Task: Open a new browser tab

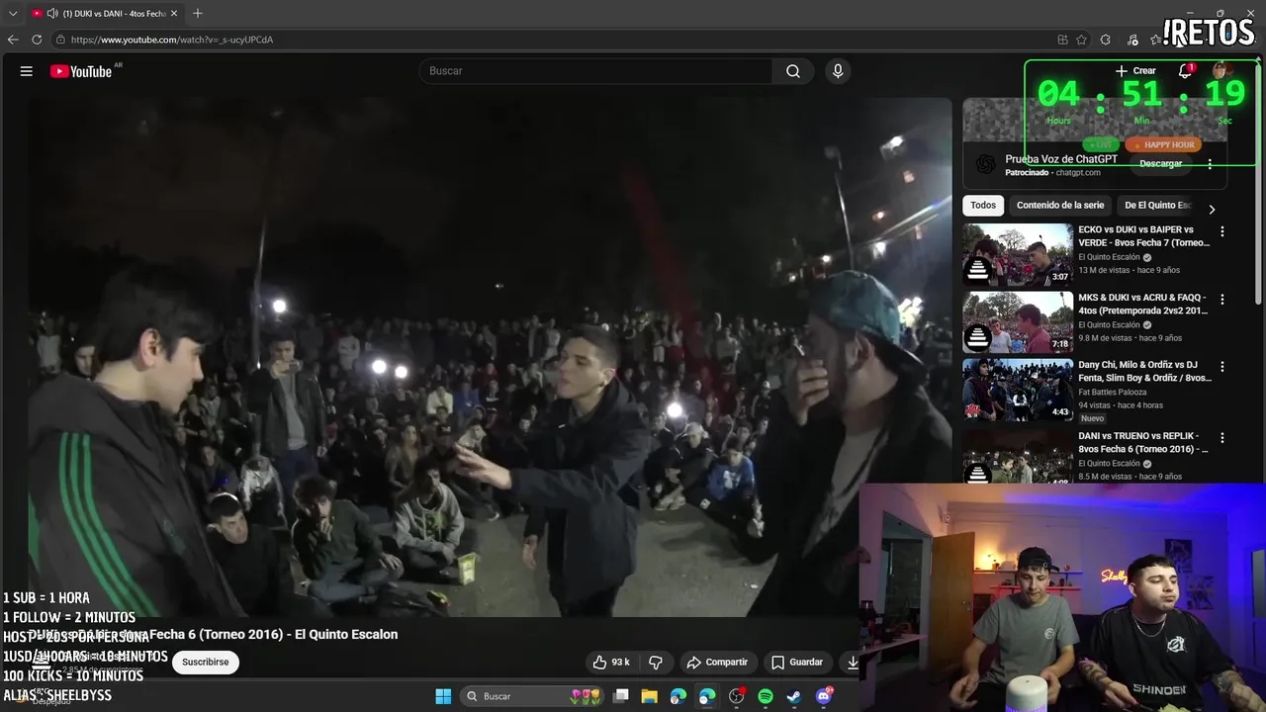Action: pyautogui.click(x=198, y=13)
